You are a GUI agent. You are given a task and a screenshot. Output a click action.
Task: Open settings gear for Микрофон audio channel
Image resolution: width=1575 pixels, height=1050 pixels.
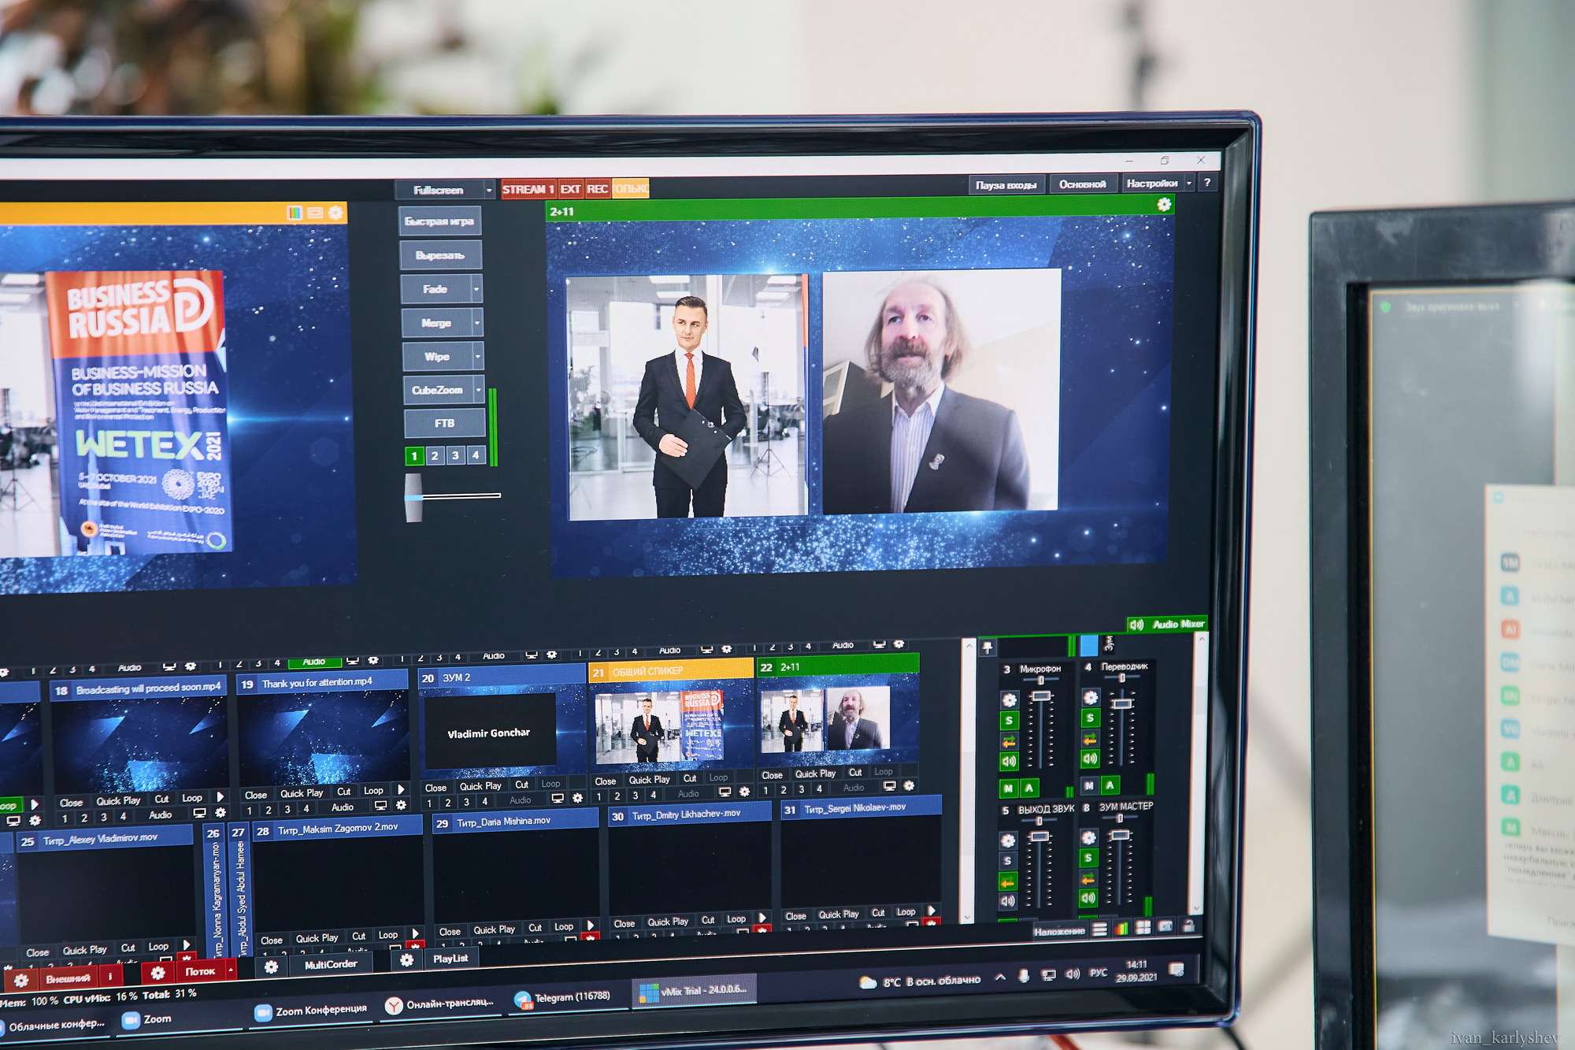1009,699
